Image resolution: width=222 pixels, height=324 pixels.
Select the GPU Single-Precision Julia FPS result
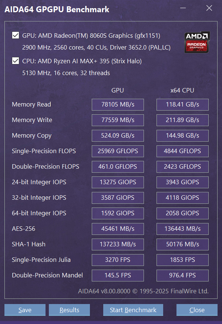pos(118,260)
